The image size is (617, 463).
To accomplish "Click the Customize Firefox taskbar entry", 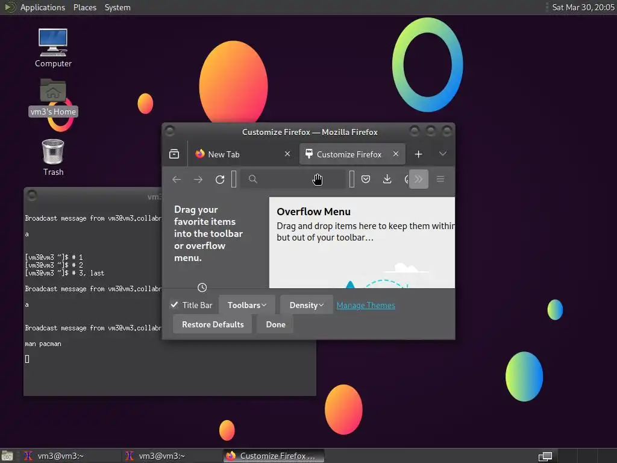I will coord(274,456).
